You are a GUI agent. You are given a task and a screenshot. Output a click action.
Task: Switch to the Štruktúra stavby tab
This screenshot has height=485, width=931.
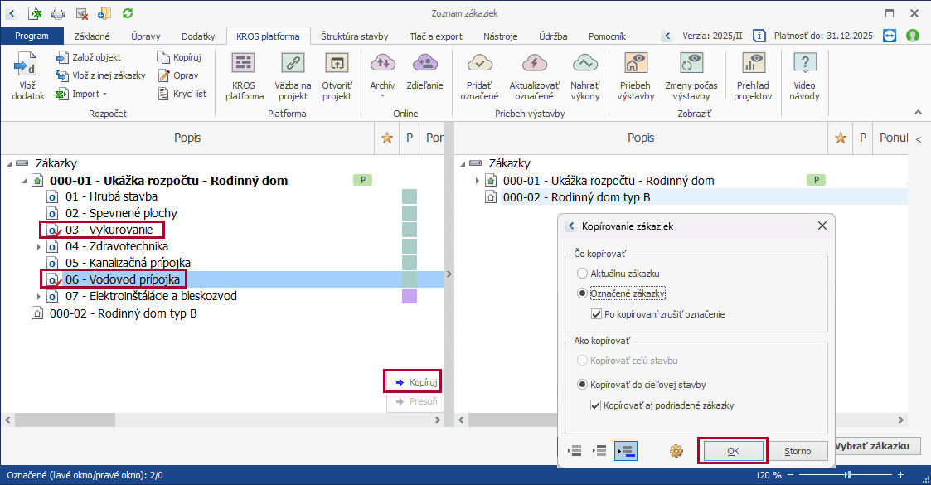(356, 36)
